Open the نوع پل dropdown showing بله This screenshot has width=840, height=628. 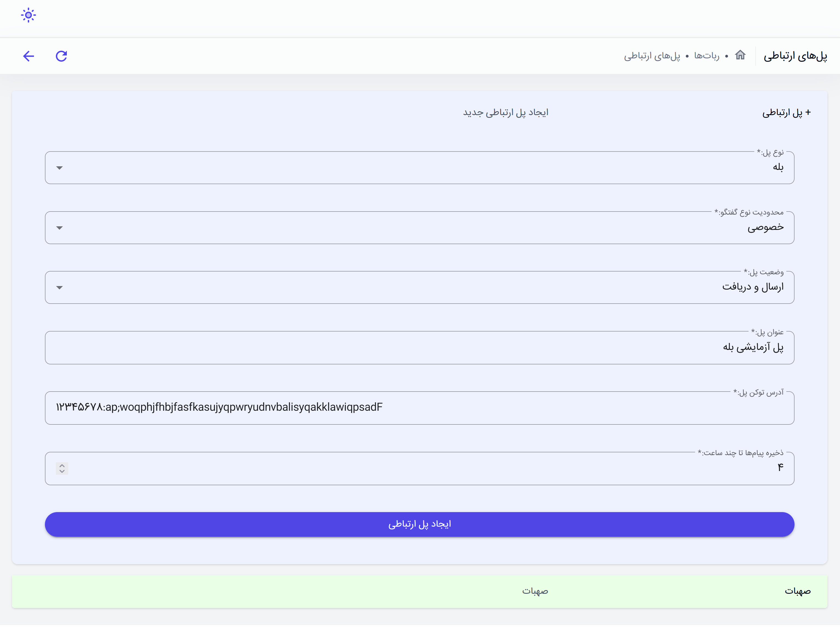click(419, 168)
